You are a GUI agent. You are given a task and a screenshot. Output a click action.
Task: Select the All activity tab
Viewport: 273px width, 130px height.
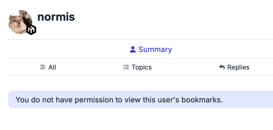click(48, 67)
